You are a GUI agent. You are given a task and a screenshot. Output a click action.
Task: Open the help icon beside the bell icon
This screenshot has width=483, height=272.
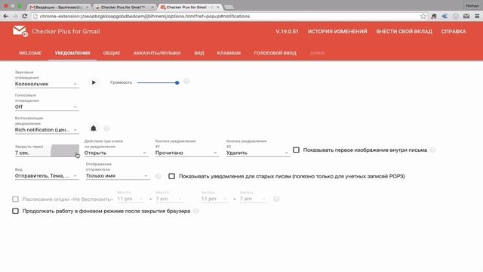tap(106, 128)
